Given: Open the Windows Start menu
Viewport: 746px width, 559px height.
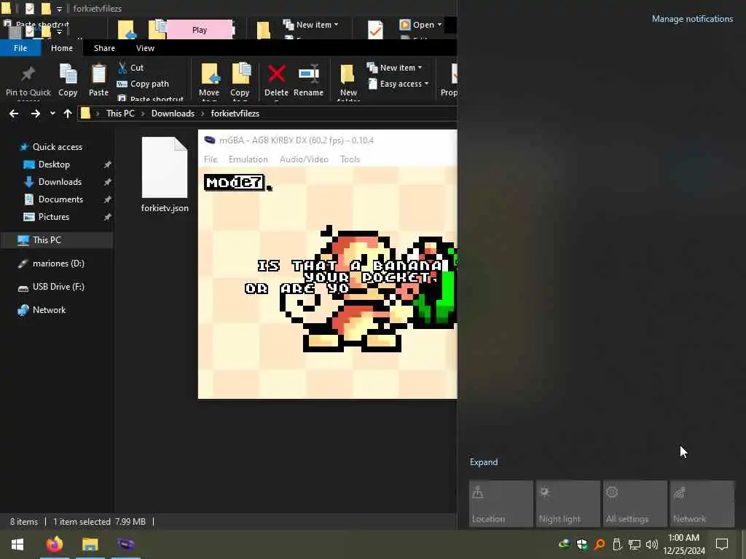Looking at the screenshot, I should click(x=17, y=544).
